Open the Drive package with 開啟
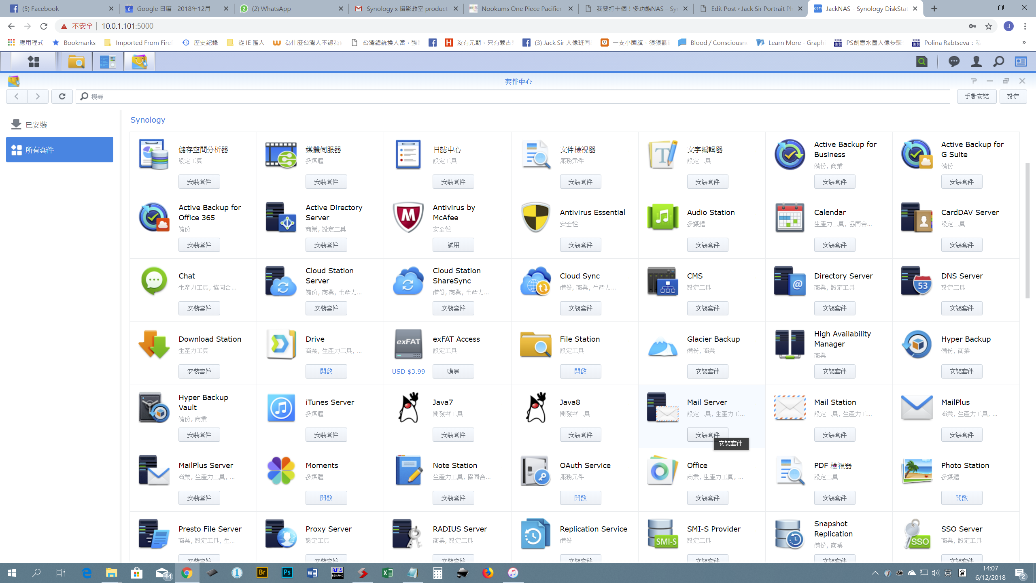The height and width of the screenshot is (583, 1036). click(326, 371)
